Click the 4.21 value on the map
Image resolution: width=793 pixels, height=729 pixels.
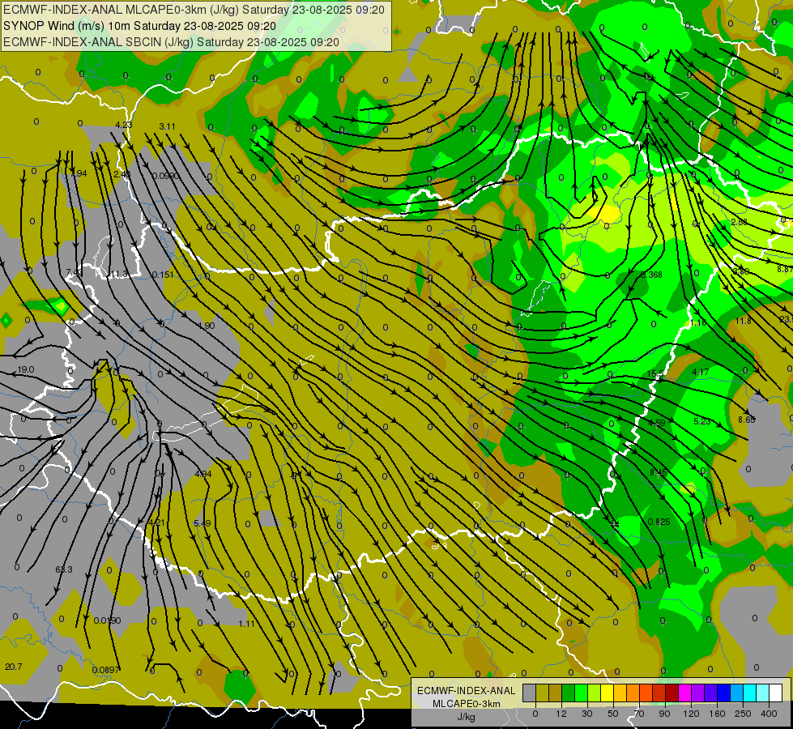point(157,522)
